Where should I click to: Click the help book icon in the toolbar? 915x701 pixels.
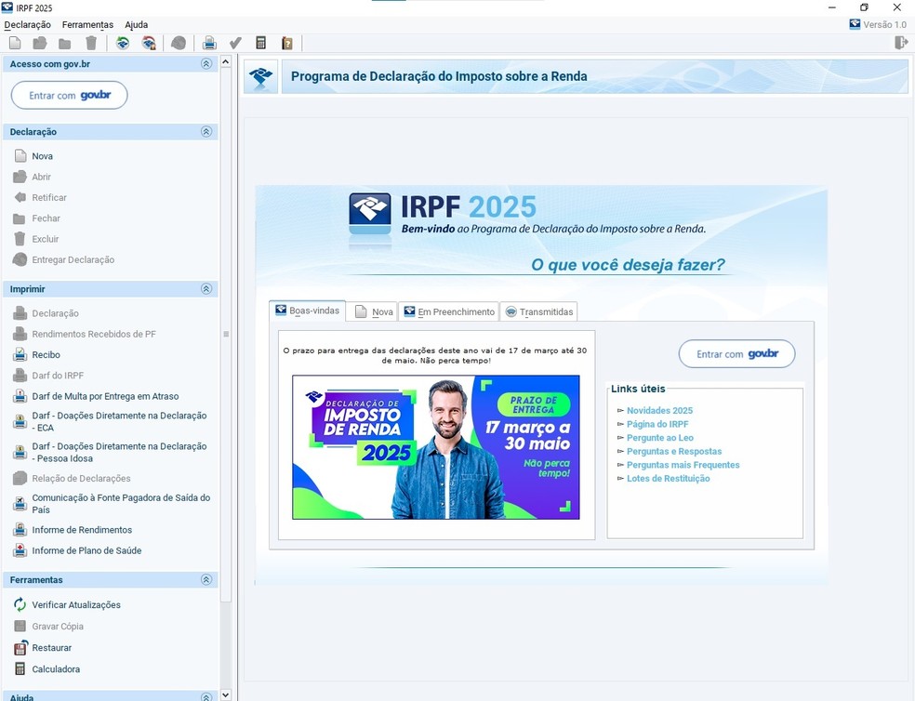click(287, 43)
